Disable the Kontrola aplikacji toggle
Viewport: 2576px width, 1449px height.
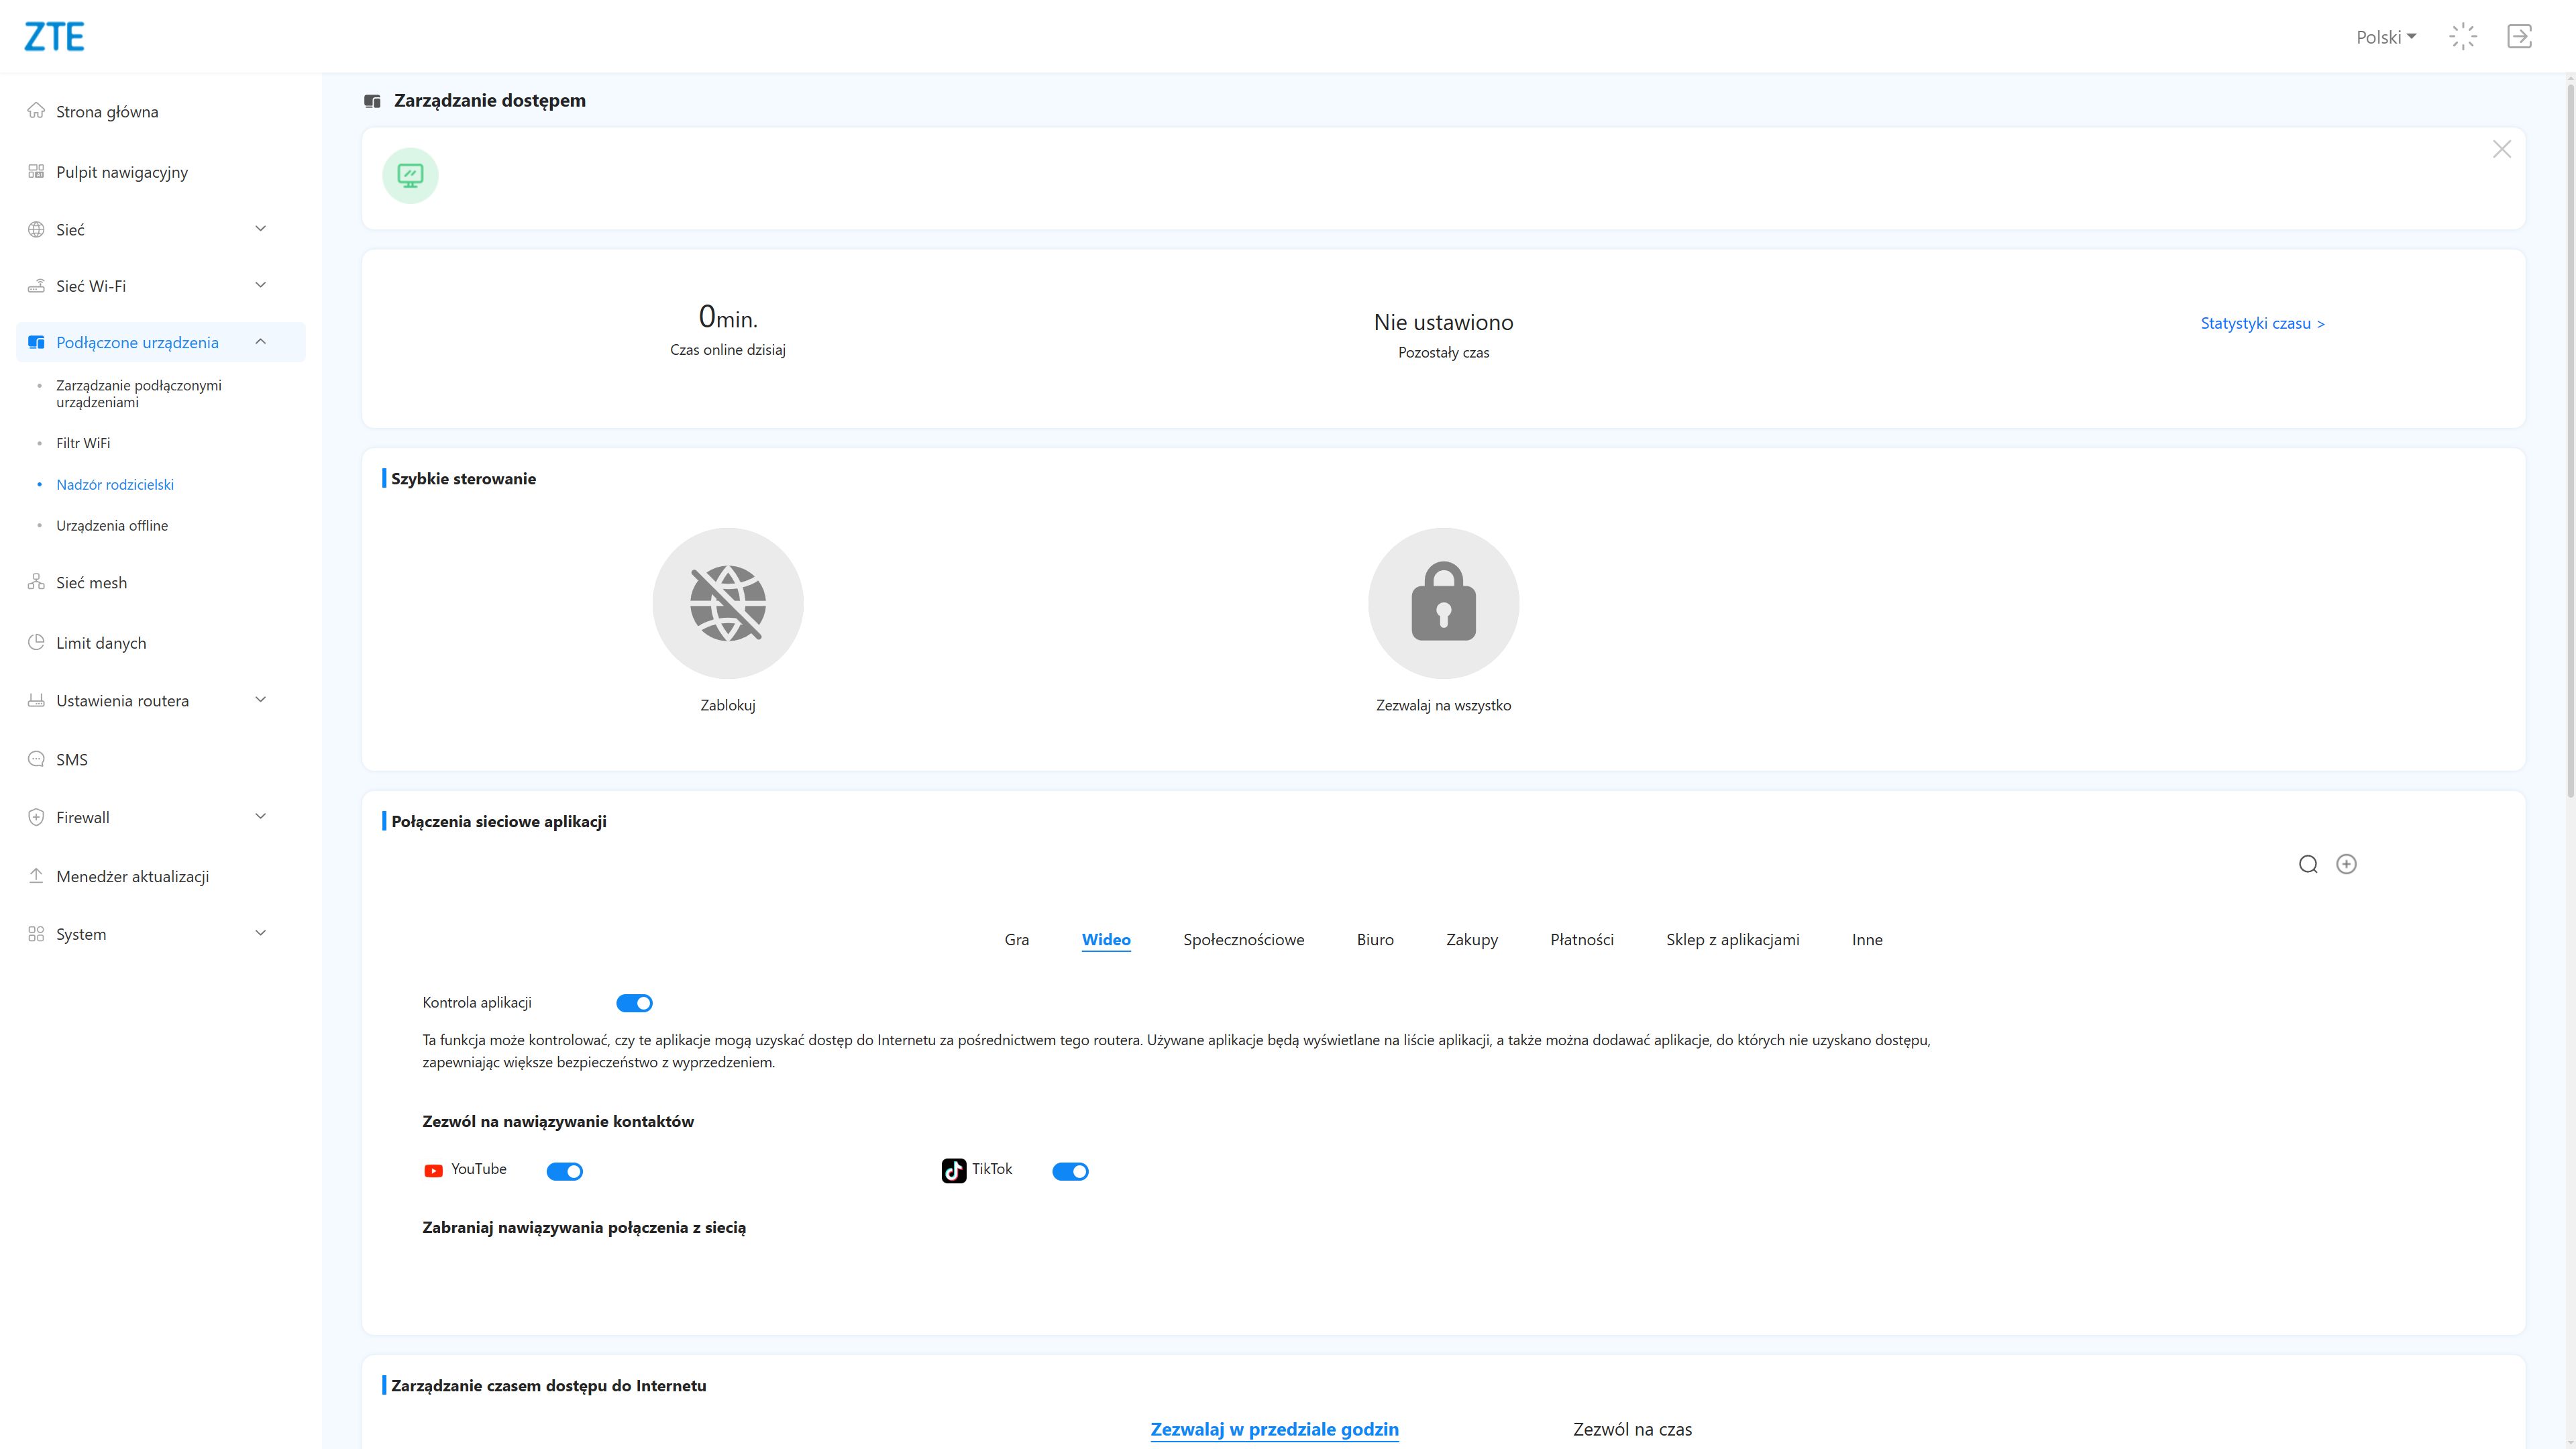[634, 1003]
